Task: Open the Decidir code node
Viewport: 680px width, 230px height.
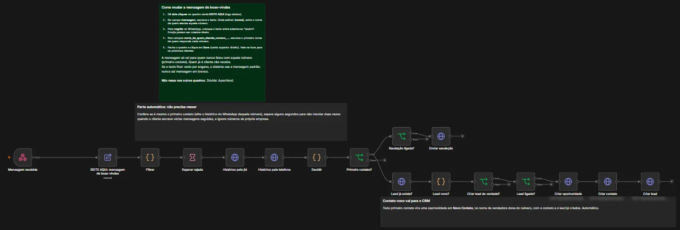Action: pos(317,157)
